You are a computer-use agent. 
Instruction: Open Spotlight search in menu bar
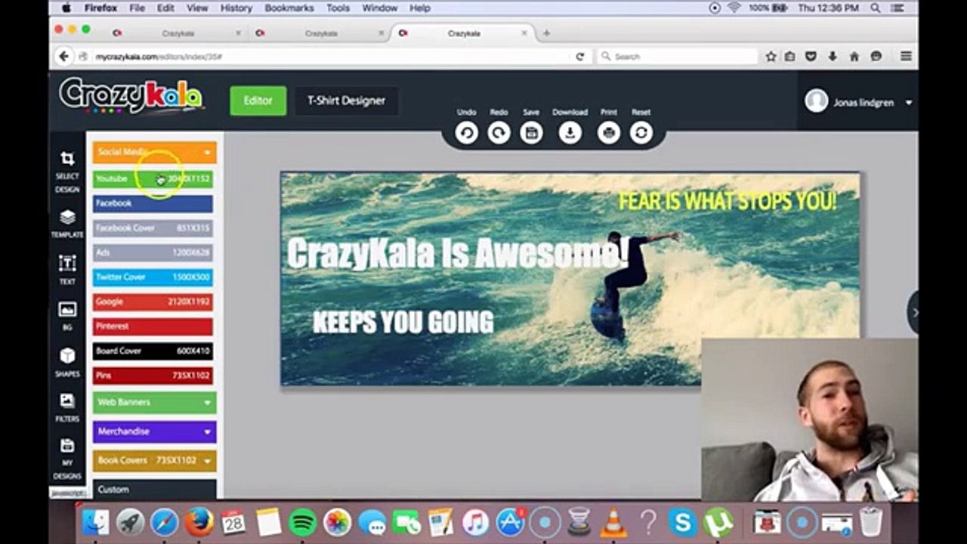coord(876,8)
